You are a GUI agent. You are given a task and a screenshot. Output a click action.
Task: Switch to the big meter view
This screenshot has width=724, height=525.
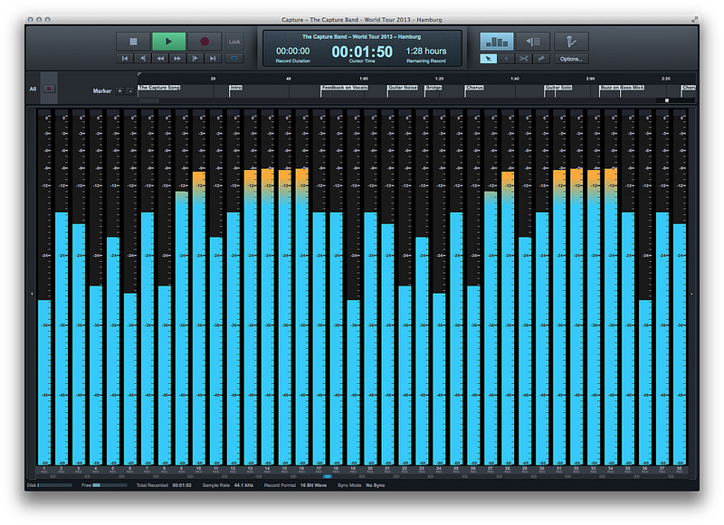[x=497, y=42]
